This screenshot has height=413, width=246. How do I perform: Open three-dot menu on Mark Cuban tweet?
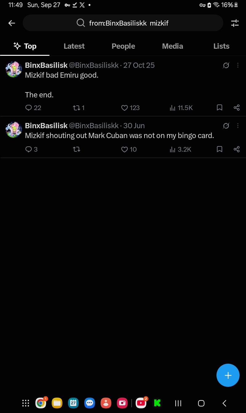[x=238, y=126]
